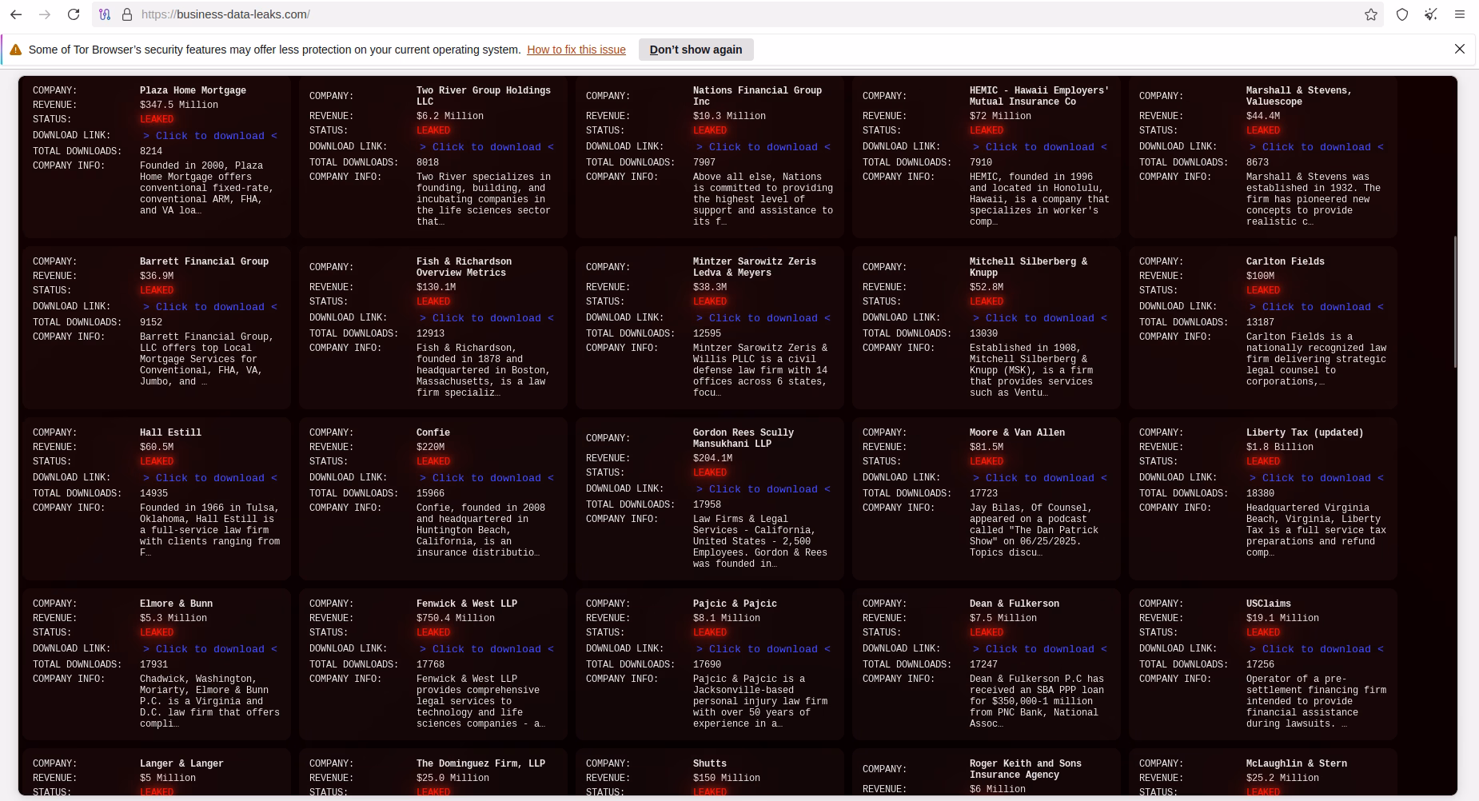Select the 'Liberty Tax (updated)' name
This screenshot has height=801, width=1479.
[x=1305, y=432]
